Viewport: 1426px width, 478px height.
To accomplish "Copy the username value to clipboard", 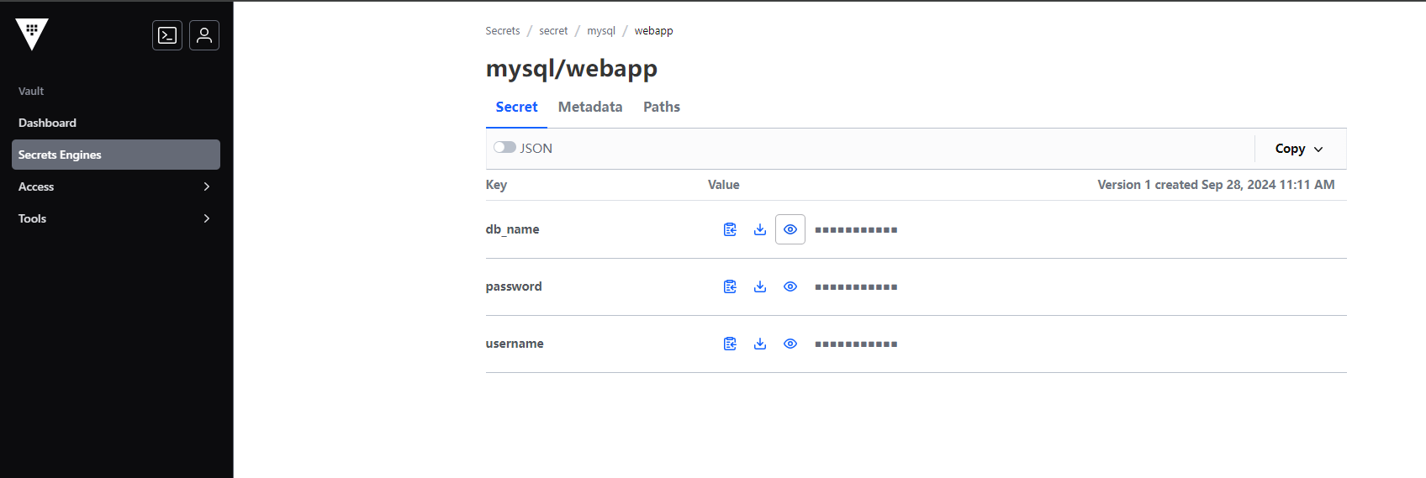I will pos(730,344).
